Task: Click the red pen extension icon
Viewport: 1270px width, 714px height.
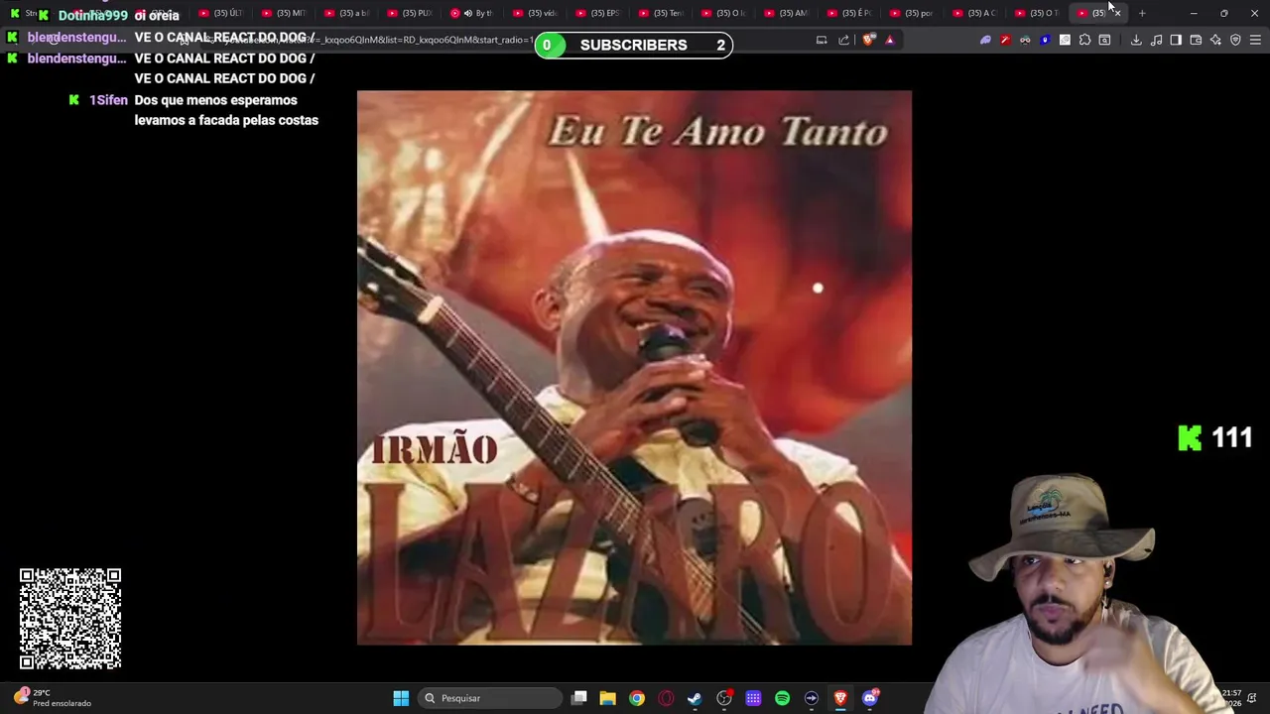Action: pos(1005,40)
